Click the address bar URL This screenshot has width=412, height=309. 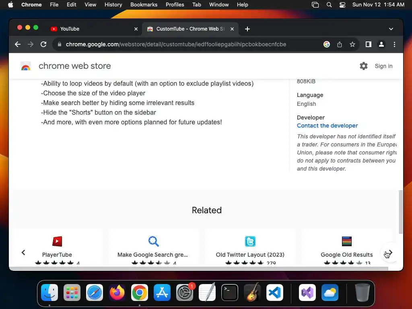(176, 44)
